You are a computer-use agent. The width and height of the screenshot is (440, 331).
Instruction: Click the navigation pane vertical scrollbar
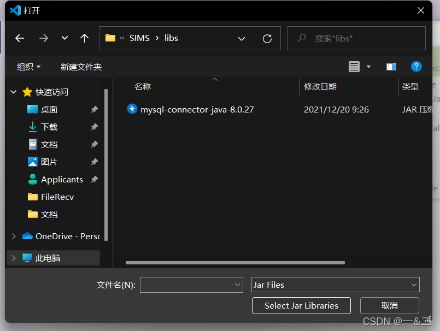[106, 165]
